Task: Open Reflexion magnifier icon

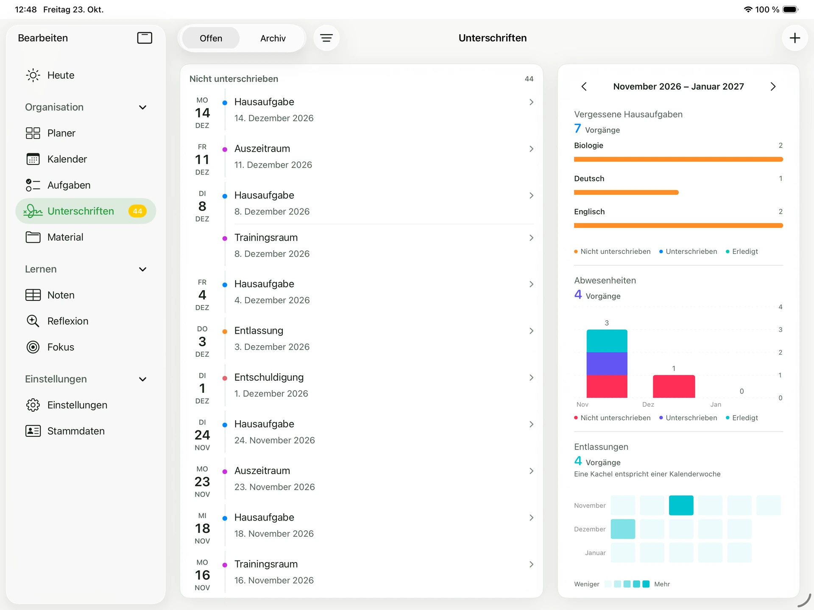Action: (x=33, y=321)
